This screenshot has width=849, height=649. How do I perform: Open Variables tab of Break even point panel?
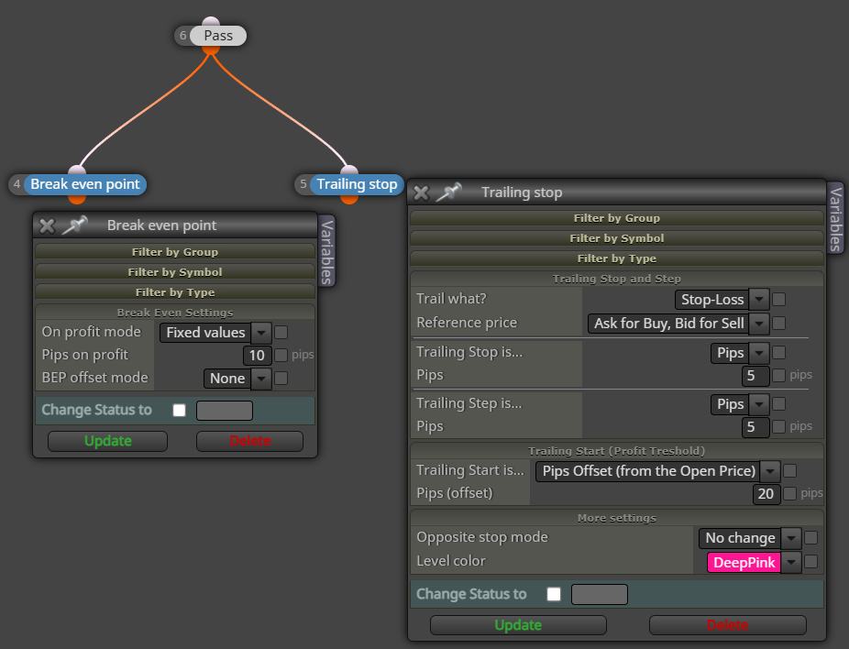[x=326, y=251]
